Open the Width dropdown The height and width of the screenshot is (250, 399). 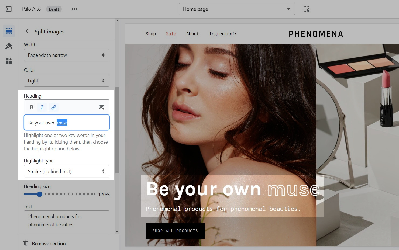[66, 55]
